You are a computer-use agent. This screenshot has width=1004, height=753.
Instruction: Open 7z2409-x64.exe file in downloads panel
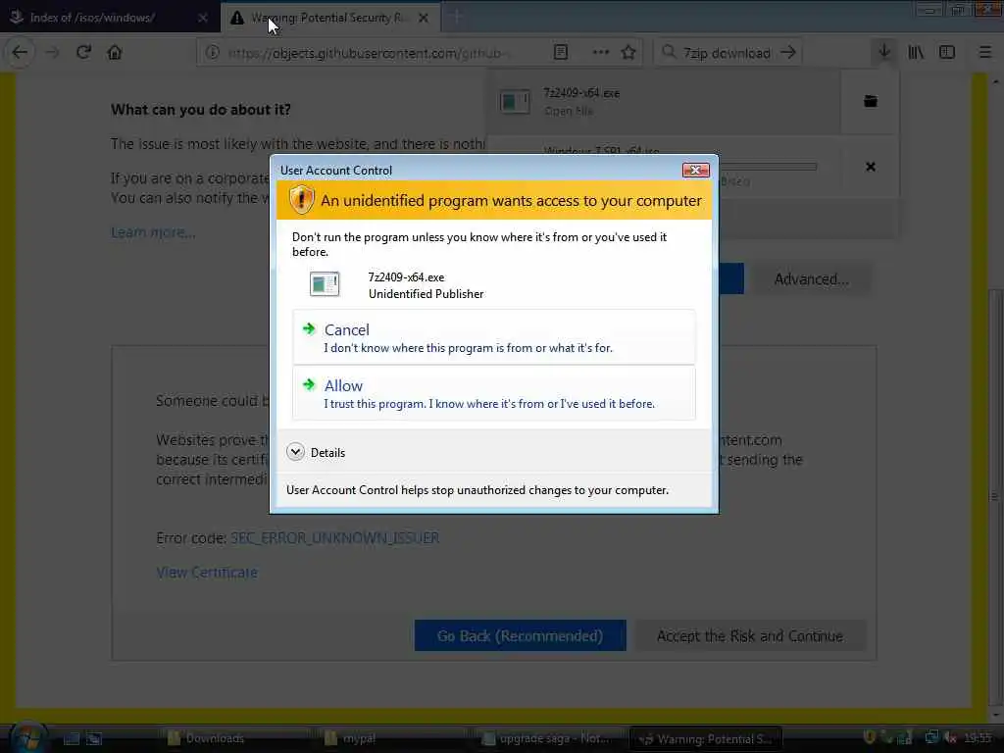(665, 102)
